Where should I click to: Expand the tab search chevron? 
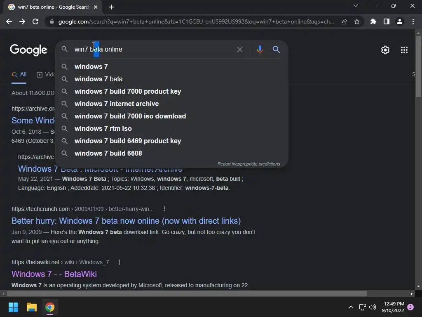tap(356, 6)
